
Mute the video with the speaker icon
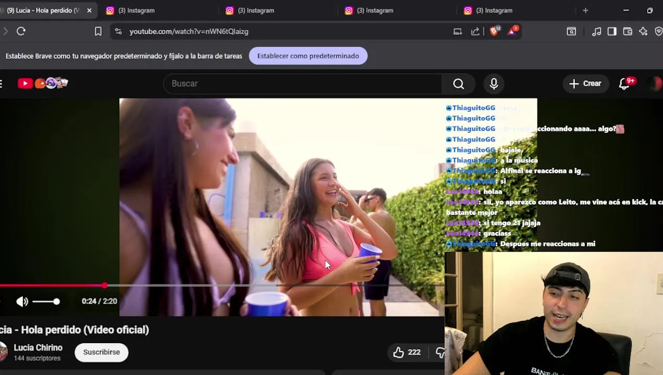[x=22, y=301]
